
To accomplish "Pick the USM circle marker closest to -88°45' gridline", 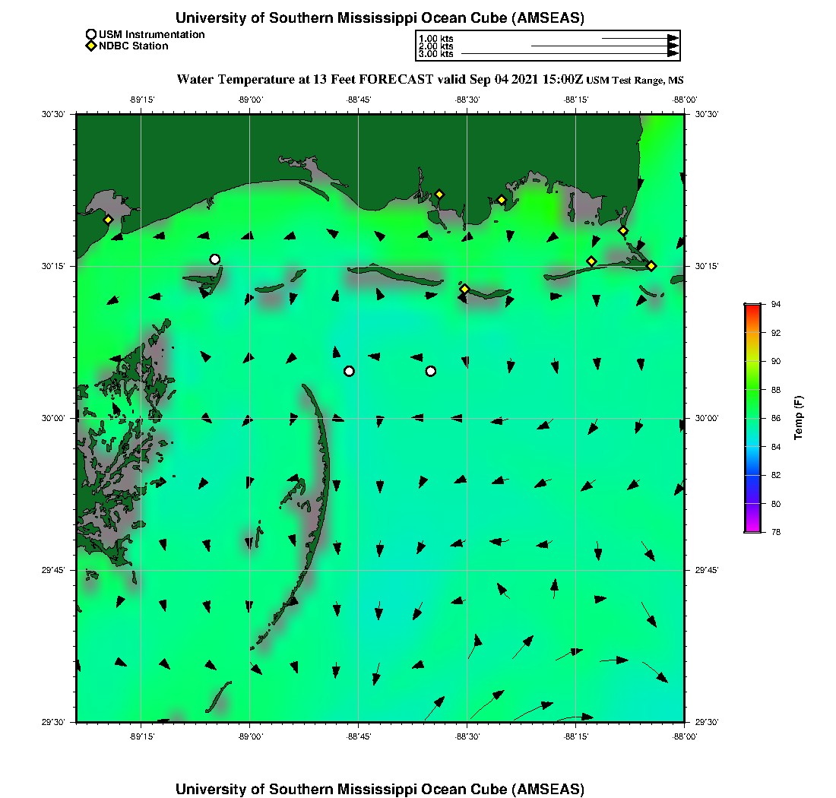I will coord(349,371).
